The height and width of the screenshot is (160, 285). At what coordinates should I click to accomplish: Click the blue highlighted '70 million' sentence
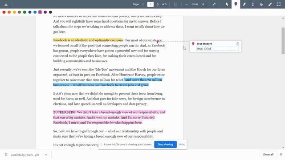pyautogui.click(x=108, y=82)
